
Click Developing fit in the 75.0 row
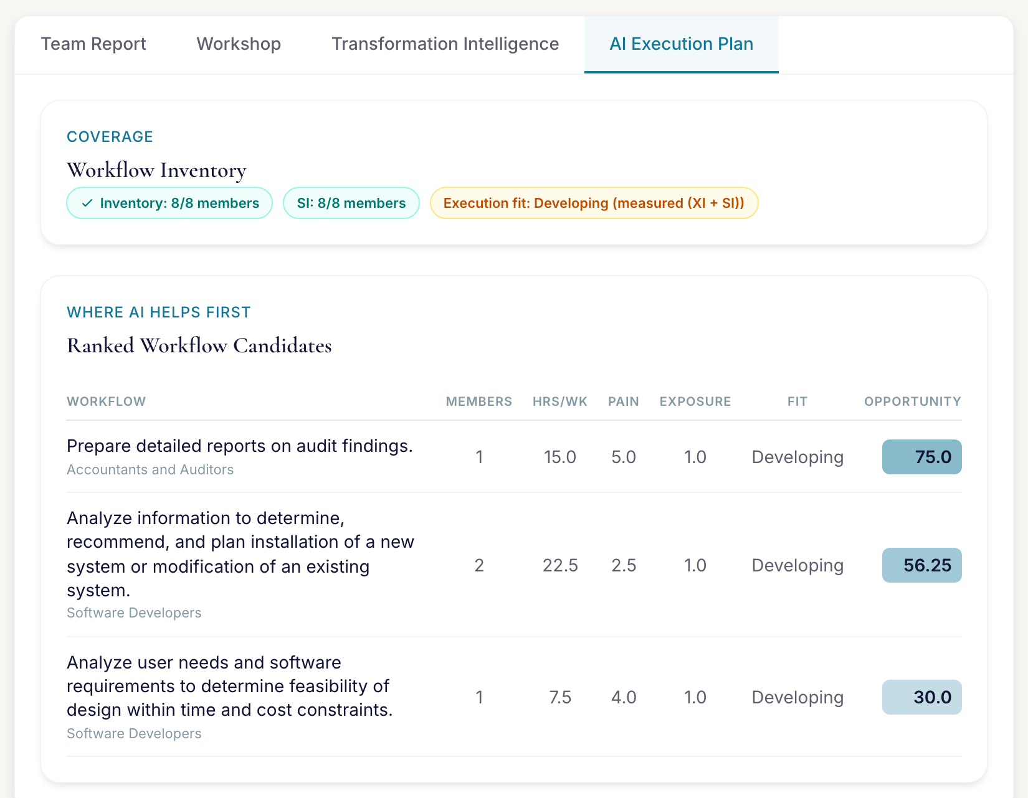(797, 457)
